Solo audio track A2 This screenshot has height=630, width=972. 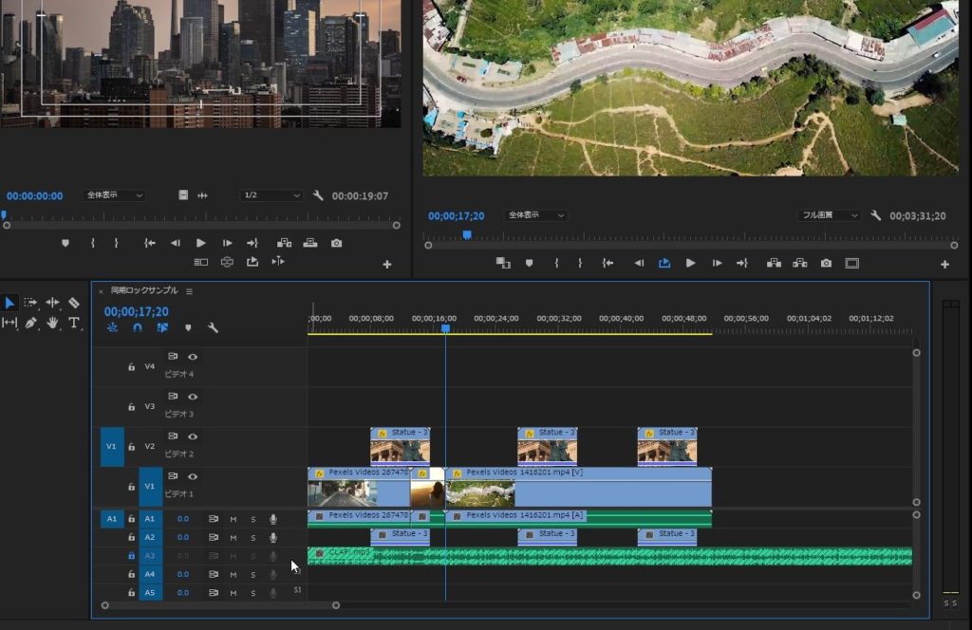pyautogui.click(x=253, y=537)
